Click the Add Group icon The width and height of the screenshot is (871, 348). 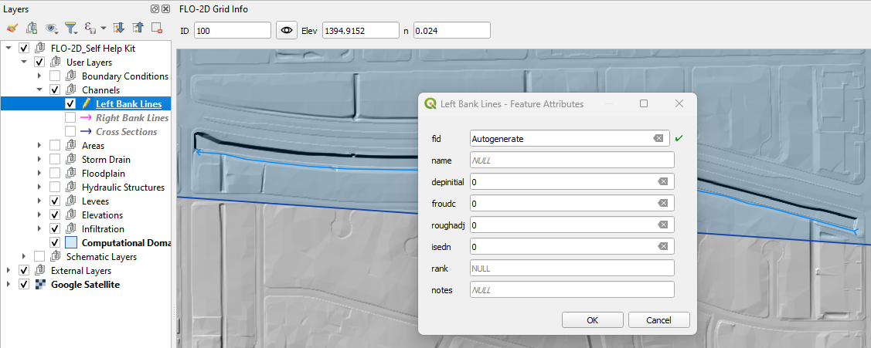click(x=32, y=29)
